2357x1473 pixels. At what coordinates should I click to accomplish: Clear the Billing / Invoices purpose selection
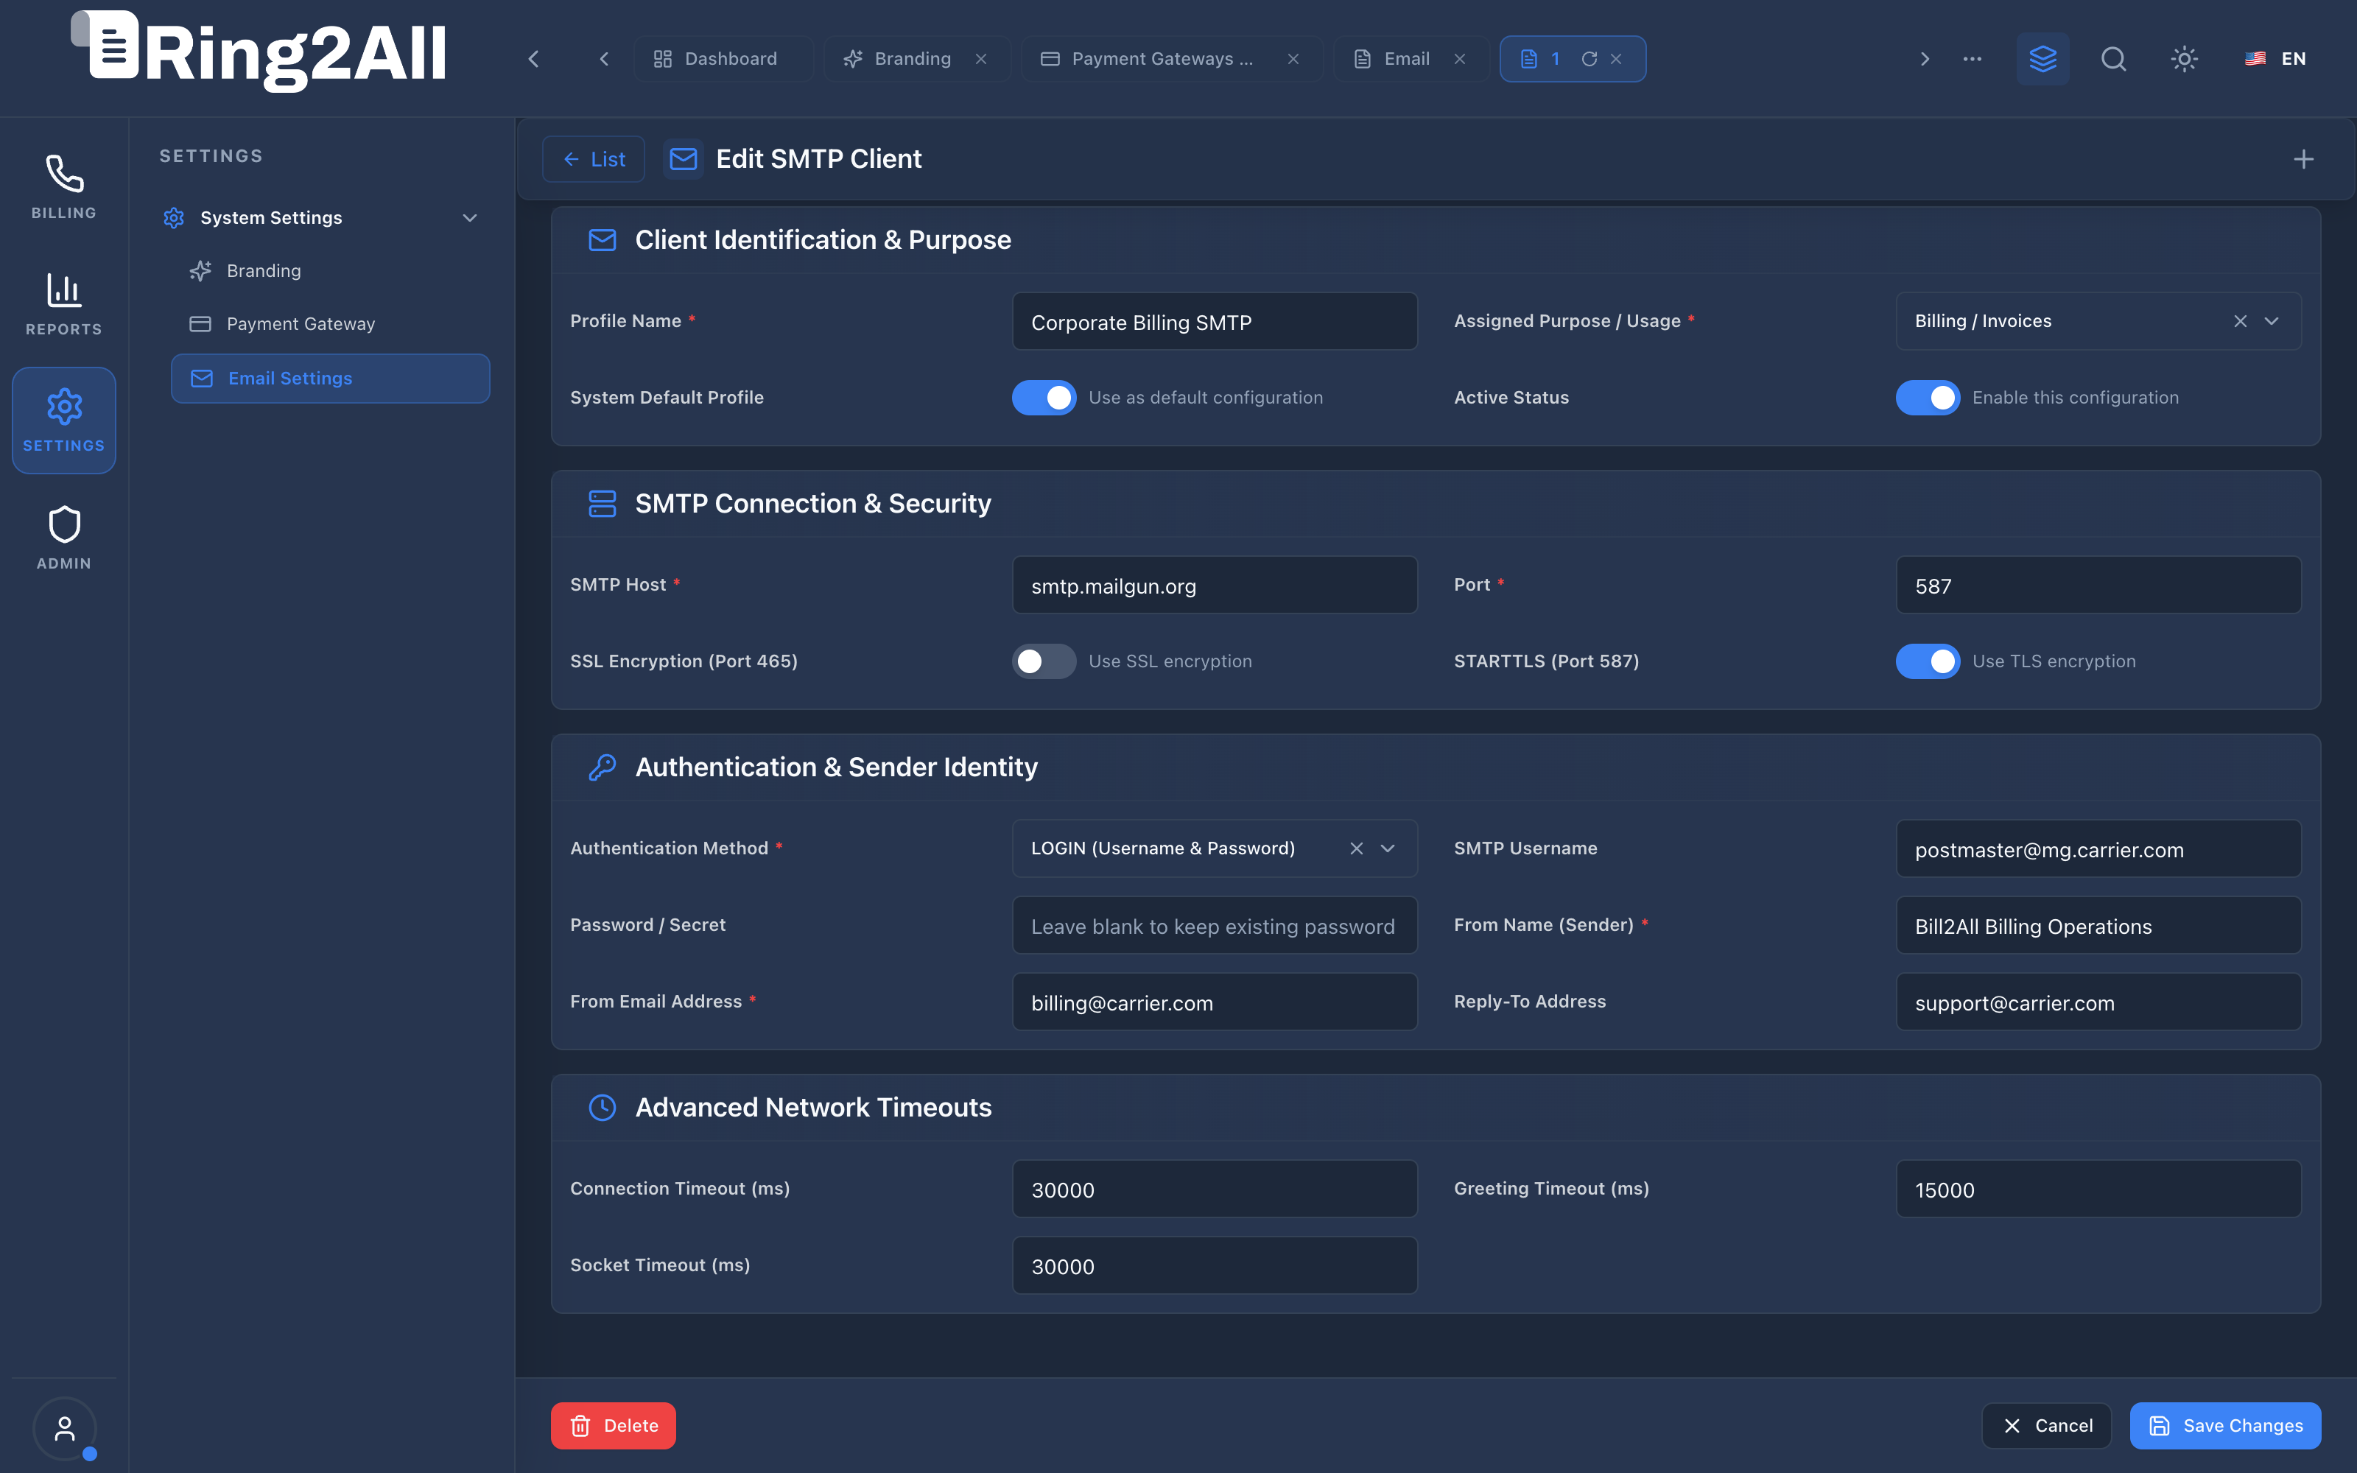click(x=2240, y=322)
